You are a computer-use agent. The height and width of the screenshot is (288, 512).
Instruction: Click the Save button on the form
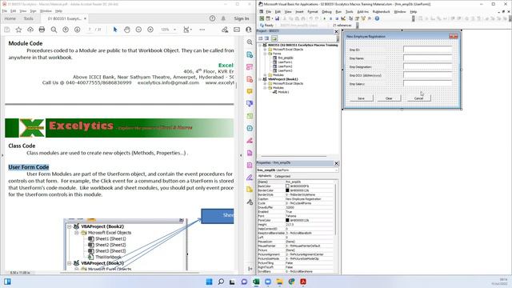[x=361, y=98]
